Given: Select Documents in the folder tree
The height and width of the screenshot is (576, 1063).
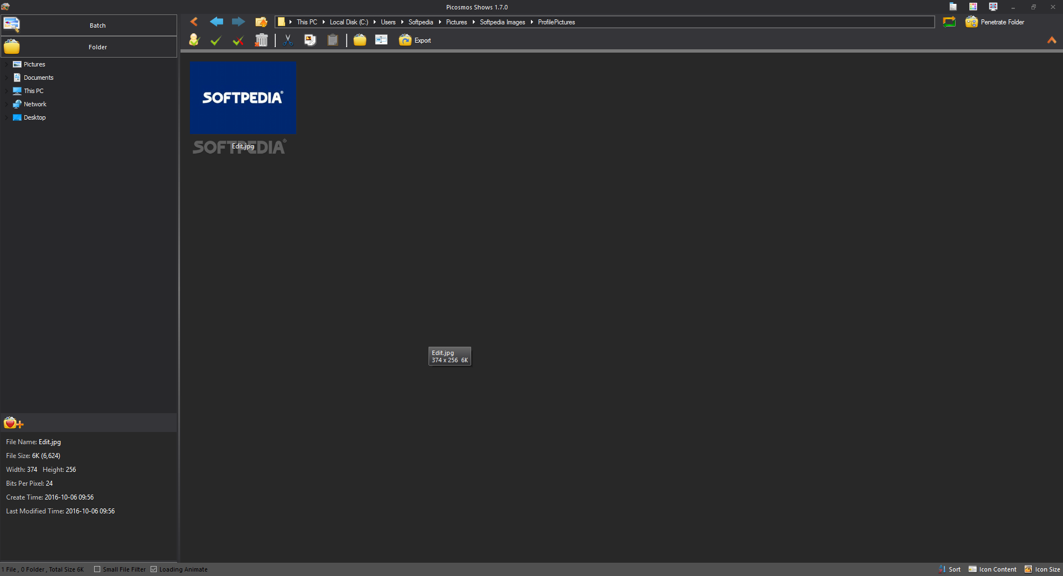Looking at the screenshot, I should pos(38,78).
